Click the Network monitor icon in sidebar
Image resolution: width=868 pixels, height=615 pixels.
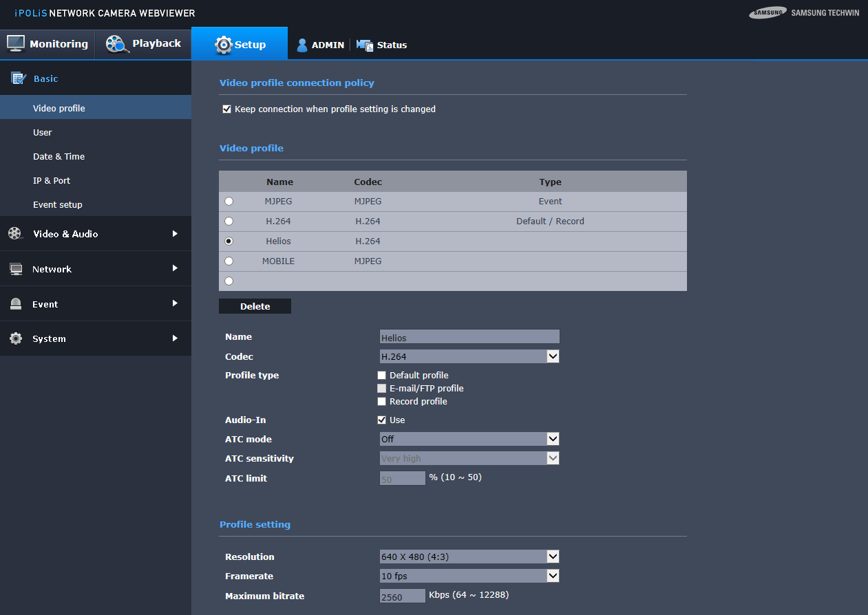point(16,269)
